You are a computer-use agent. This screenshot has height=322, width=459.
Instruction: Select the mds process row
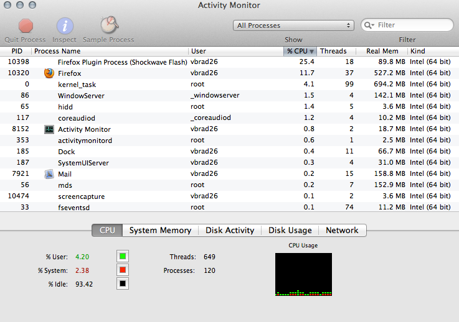pyautogui.click(x=229, y=185)
